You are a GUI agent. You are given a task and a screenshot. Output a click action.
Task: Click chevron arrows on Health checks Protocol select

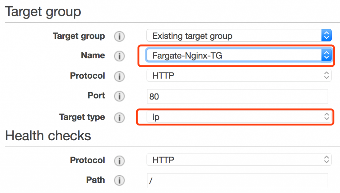point(327,160)
